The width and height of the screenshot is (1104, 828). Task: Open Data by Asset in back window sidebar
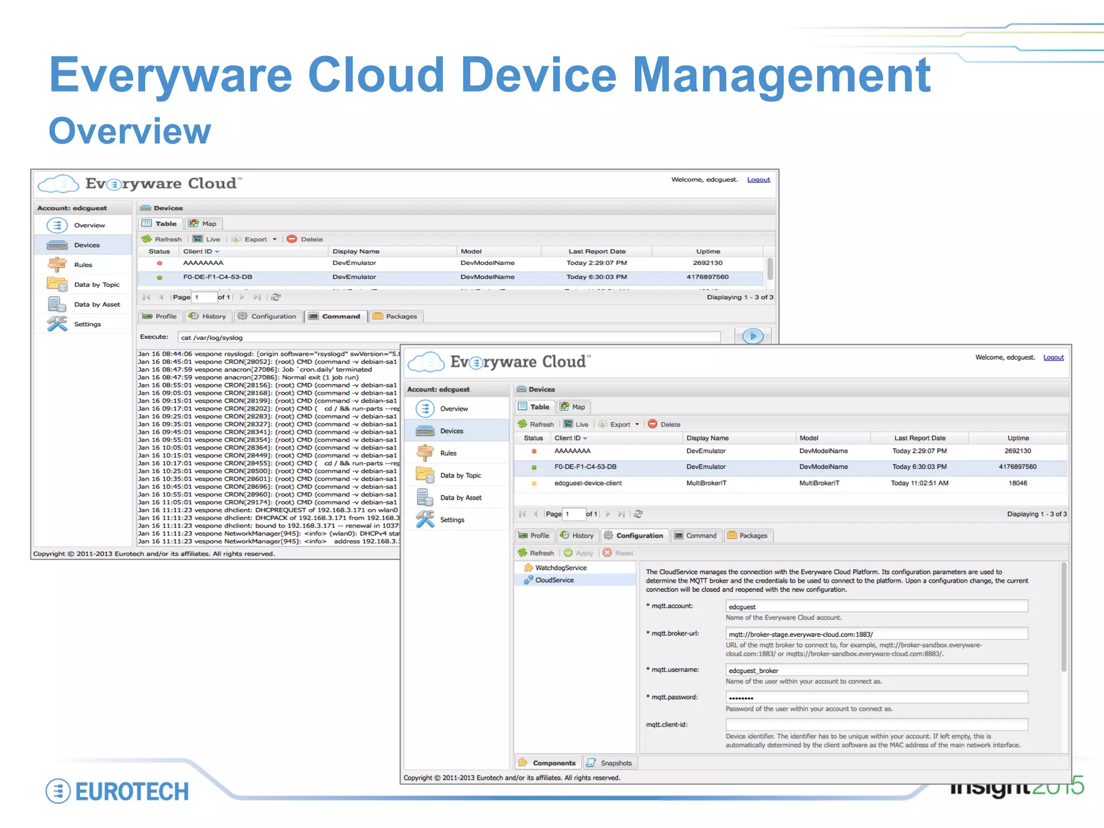(83, 305)
